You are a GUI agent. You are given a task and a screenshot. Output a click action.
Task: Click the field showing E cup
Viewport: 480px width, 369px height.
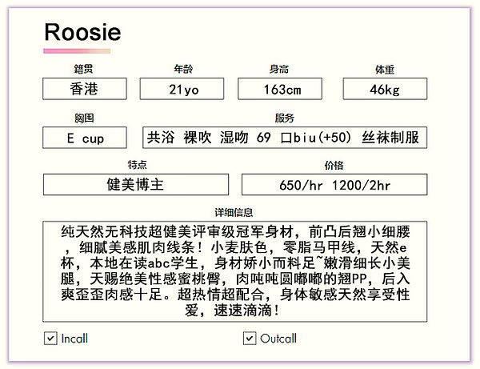[85, 138]
